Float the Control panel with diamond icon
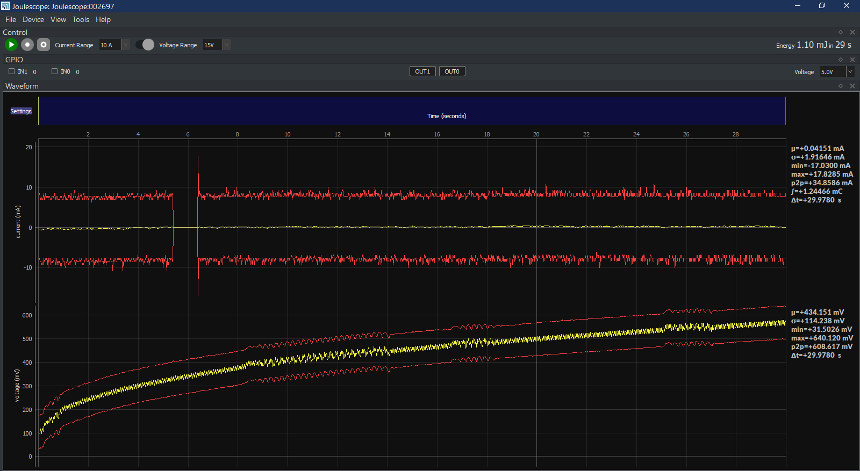Image resolution: width=860 pixels, height=471 pixels. 841,32
